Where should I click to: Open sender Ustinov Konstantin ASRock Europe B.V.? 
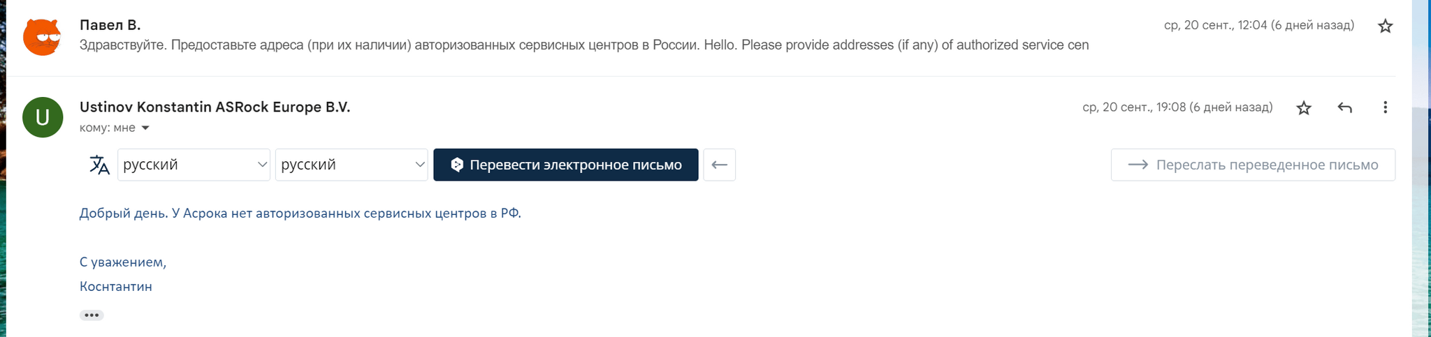pos(215,107)
